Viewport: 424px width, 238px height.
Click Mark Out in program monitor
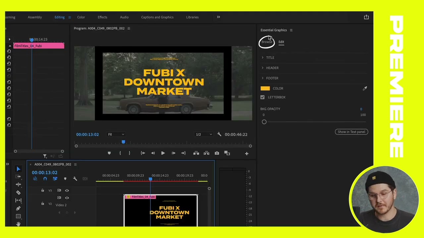pos(129,153)
